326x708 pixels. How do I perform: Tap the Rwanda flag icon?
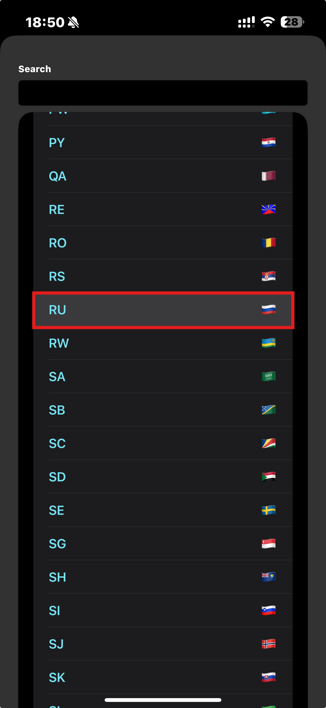tap(268, 343)
